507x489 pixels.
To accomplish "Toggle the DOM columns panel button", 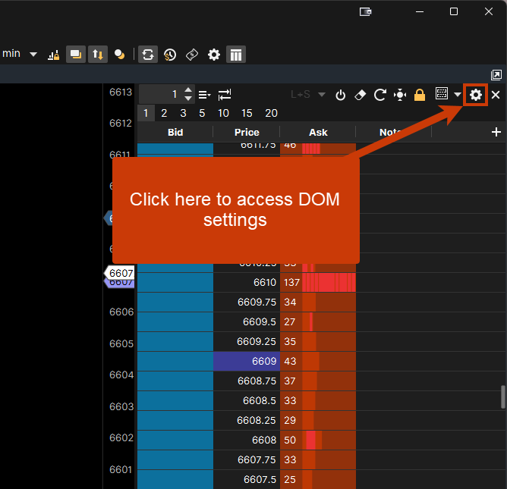I will coord(236,55).
